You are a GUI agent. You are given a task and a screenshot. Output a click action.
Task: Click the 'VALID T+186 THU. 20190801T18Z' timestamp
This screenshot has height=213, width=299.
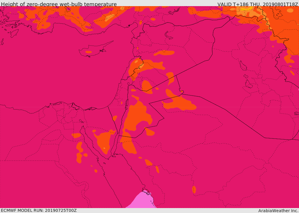pos(258,4)
